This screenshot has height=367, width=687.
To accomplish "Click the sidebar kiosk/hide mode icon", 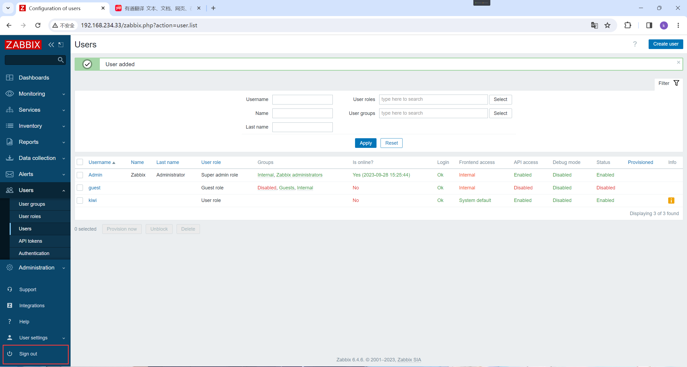I will (61, 45).
